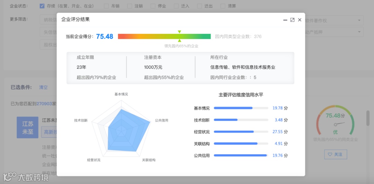This screenshot has height=184, width=374.
Task: Click the 关注 follow button
Action: tap(336, 155)
